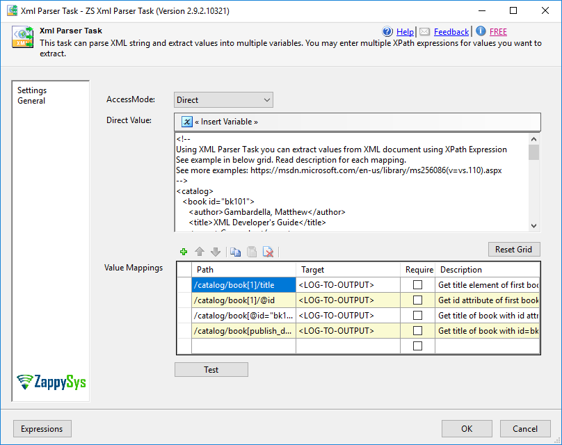Viewport: 562px width, 445px height.
Task: Click the Test button
Action: tap(211, 370)
